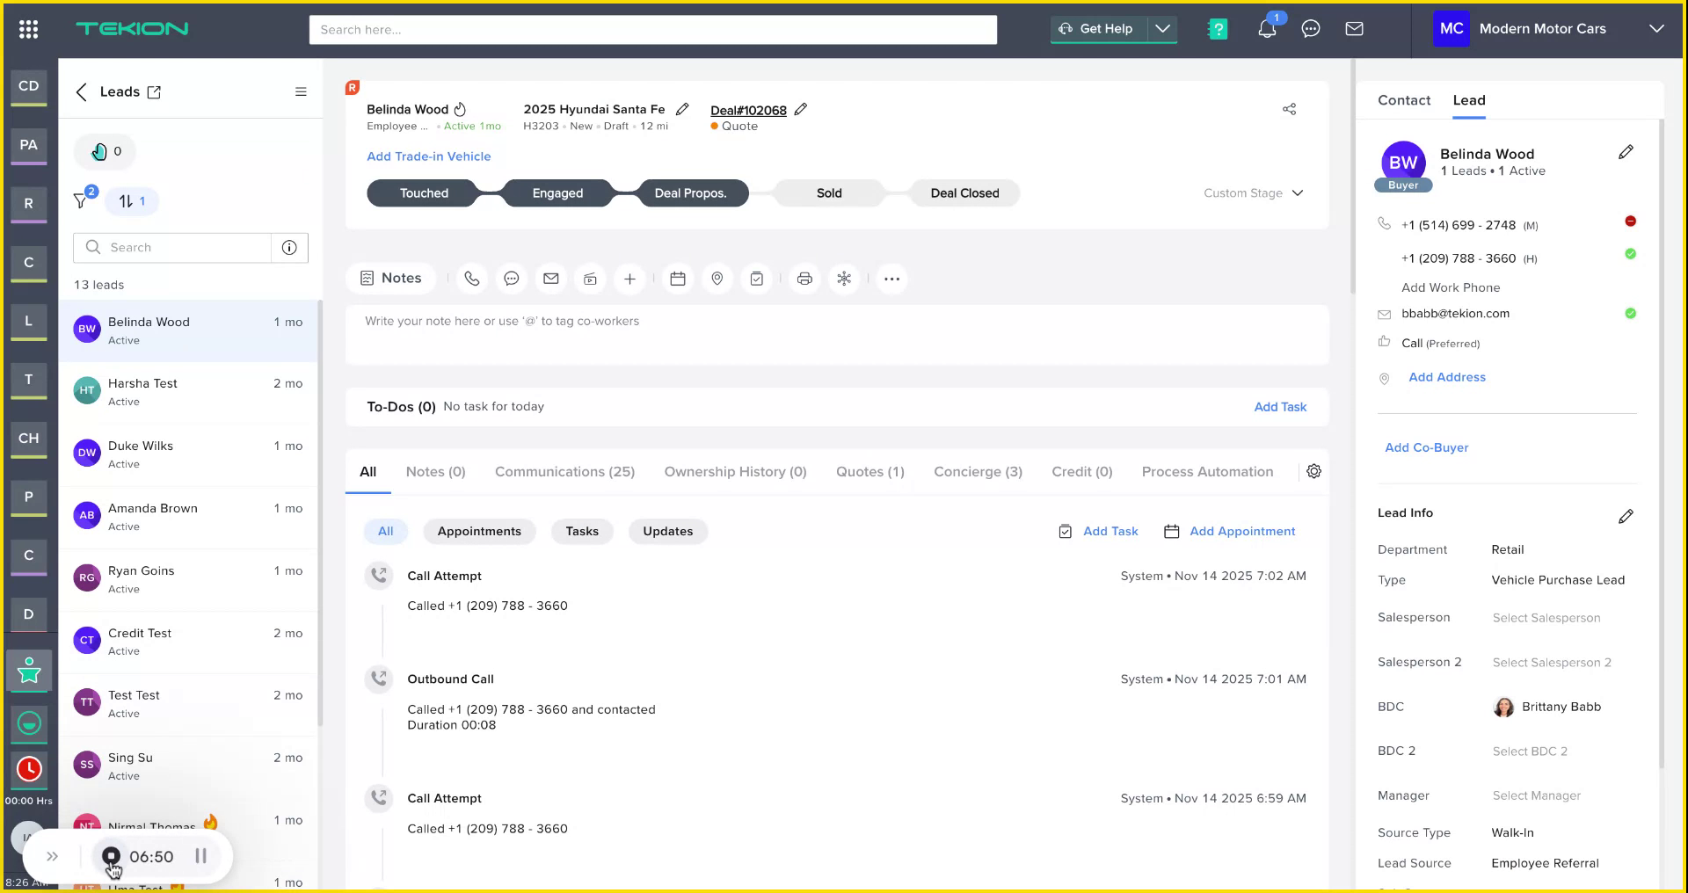Open the share icon near the deal header
The width and height of the screenshot is (1688, 893).
click(x=1289, y=109)
